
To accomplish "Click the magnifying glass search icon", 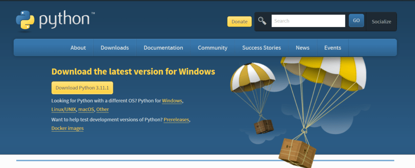I will pos(262,21).
